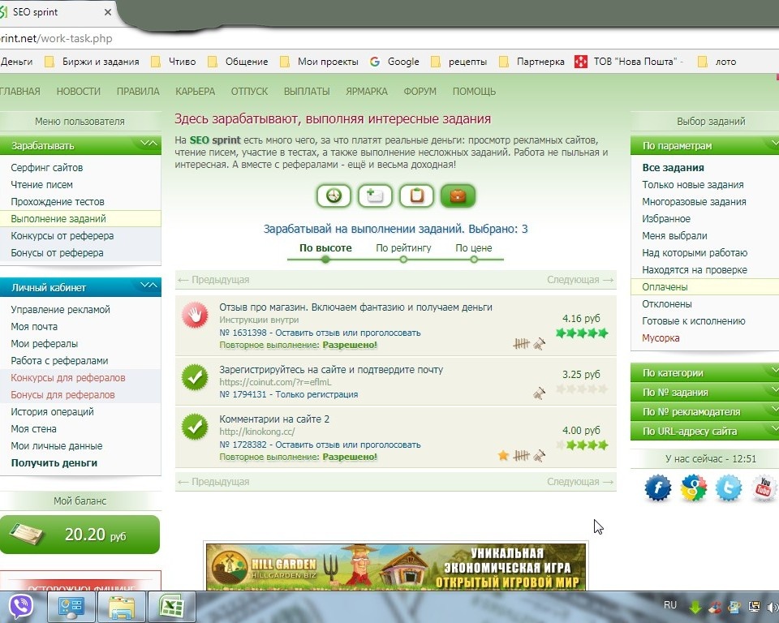779x623 pixels.
Task: Open the Нова Пошта bookmark
Action: (x=628, y=62)
